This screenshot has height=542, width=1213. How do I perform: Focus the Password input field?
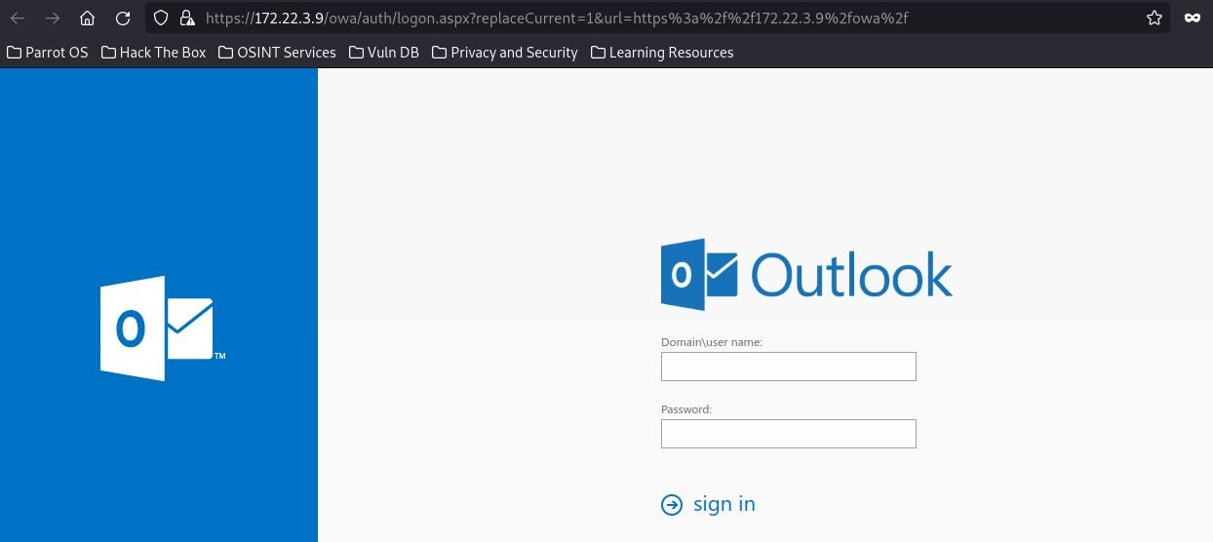pos(789,434)
